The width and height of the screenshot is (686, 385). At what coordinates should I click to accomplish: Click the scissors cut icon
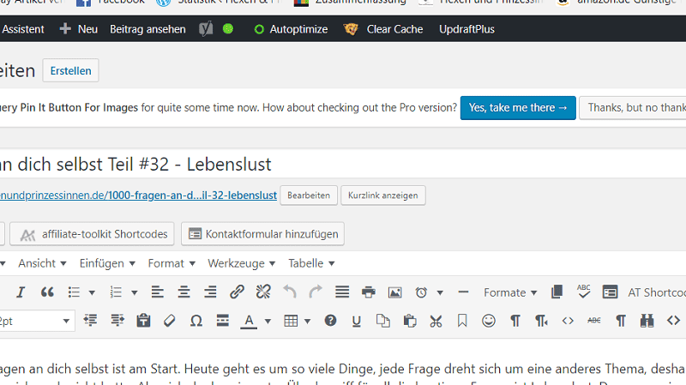pos(436,321)
